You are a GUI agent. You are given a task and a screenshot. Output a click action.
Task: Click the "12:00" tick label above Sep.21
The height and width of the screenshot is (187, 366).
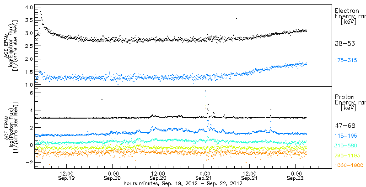coord(249,173)
